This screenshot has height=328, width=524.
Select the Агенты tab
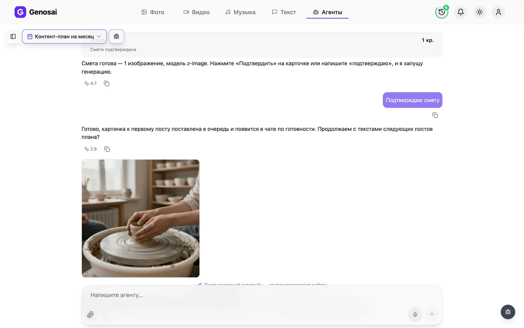(327, 12)
